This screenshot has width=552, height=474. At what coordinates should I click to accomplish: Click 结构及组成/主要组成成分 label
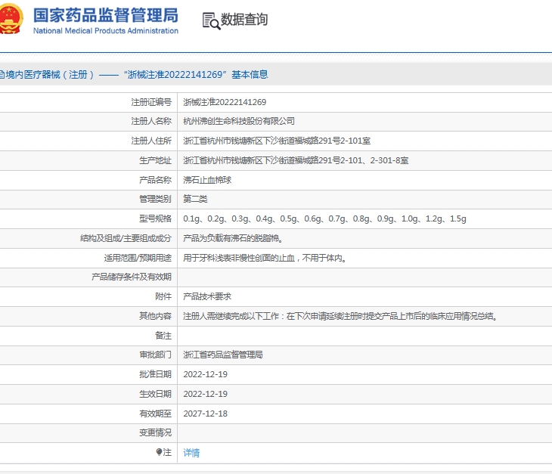pyautogui.click(x=126, y=239)
